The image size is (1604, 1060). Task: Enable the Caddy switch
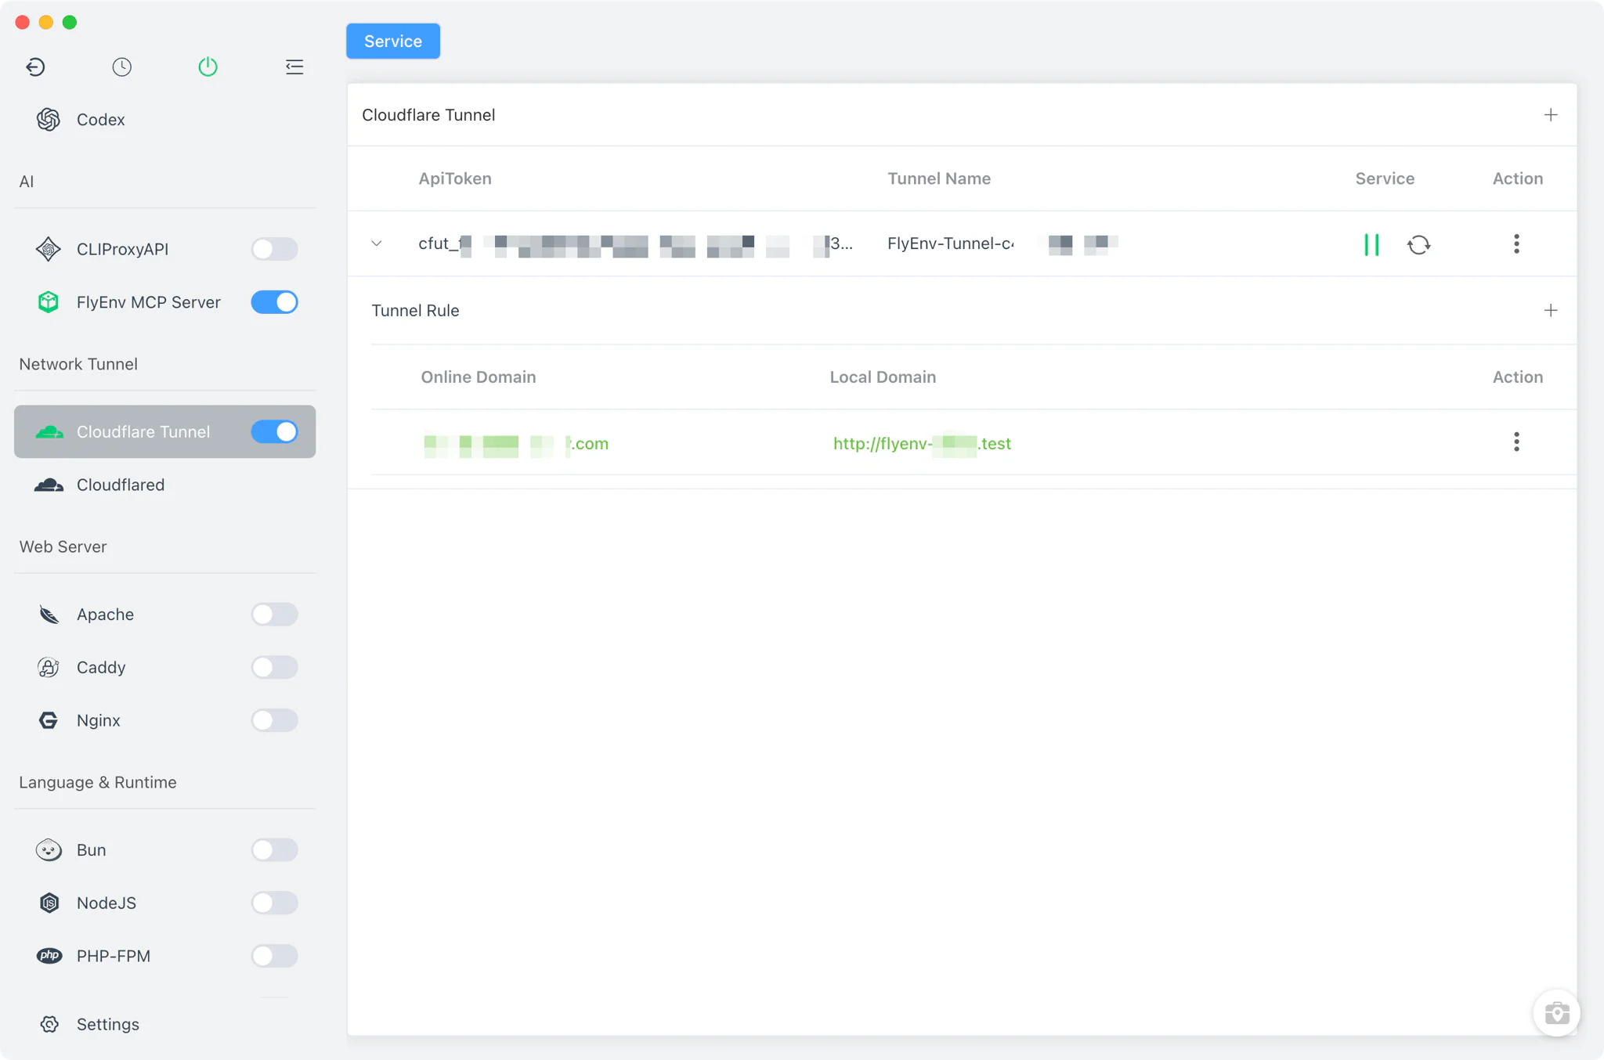[274, 667]
